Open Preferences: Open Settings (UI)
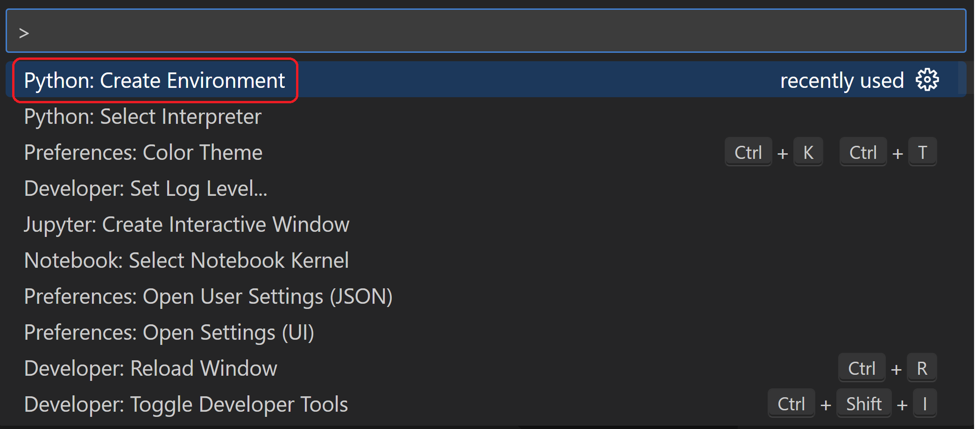The image size is (975, 429). coord(169,332)
